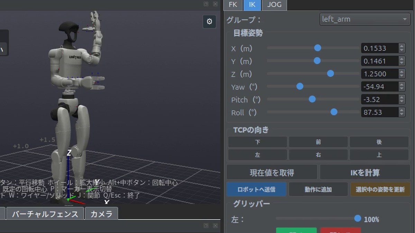The image size is (415, 233).
Task: Click the 動作に追加 button
Action: click(318, 189)
